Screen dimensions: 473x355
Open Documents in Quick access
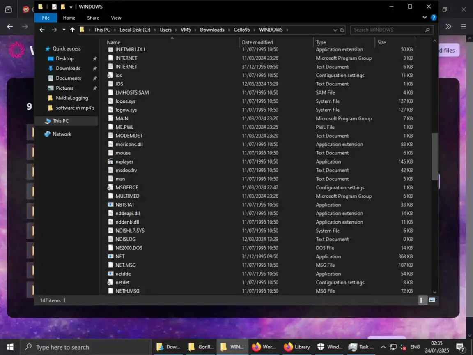click(x=69, y=78)
